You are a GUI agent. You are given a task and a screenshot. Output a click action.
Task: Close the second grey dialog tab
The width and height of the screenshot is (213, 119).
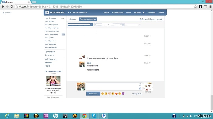[123, 25]
